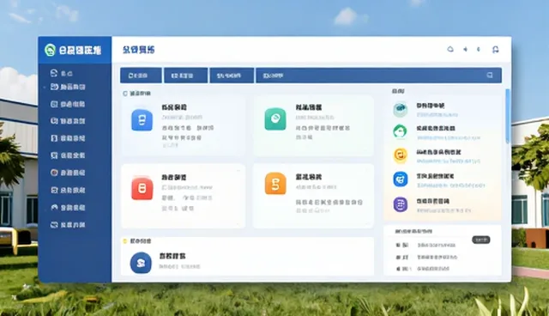Screen dimensions: 549x316
Task: Click the light blue vertical scrollbar thumb
Action: (x=508, y=116)
